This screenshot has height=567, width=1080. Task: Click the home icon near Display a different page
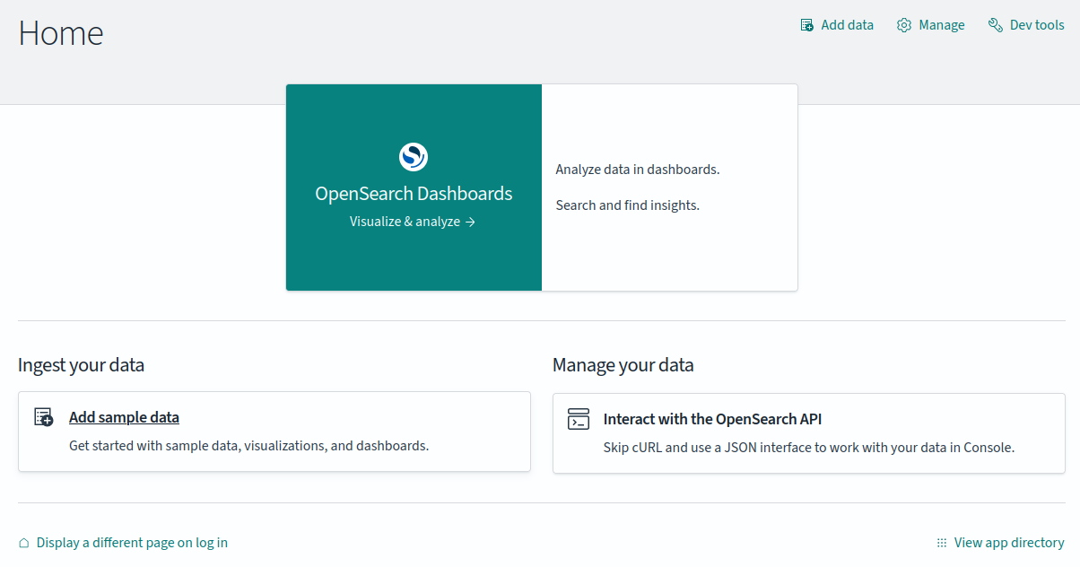click(22, 542)
